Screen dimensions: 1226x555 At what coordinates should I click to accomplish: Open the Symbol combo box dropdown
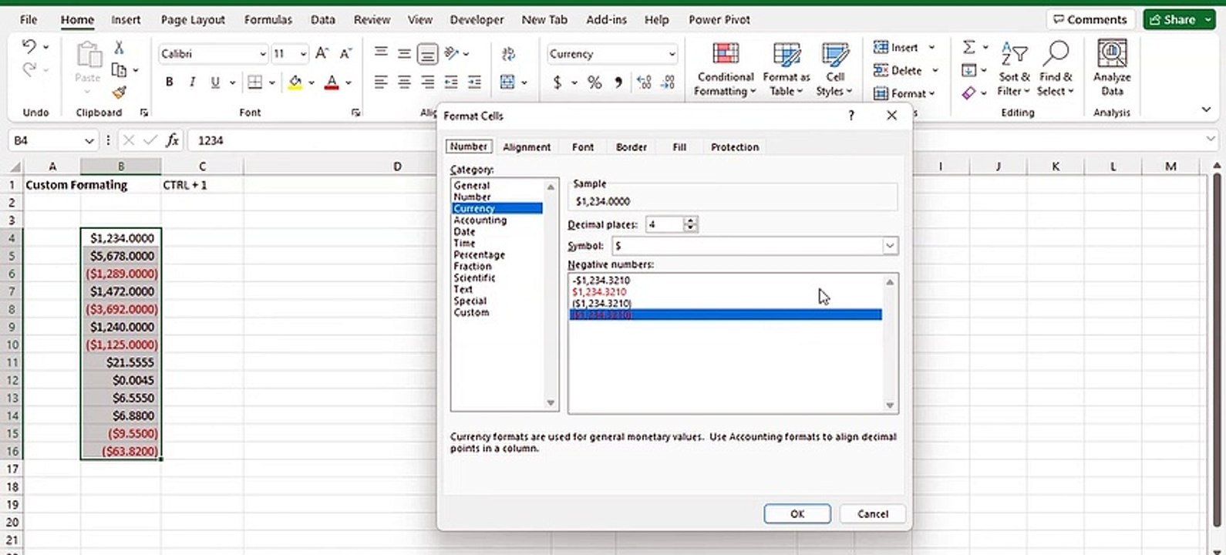890,246
